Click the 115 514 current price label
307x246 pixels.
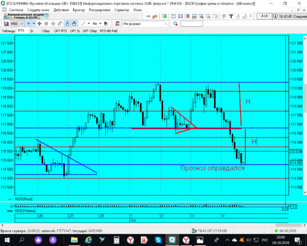coord(296,151)
